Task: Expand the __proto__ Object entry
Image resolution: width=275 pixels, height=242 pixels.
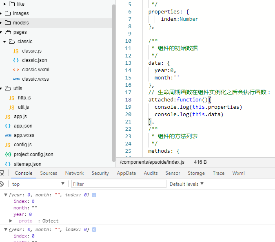Action: click(x=11, y=221)
